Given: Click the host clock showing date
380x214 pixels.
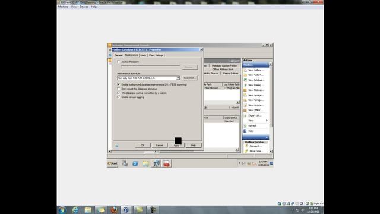Looking at the screenshot, I should point(313,210).
